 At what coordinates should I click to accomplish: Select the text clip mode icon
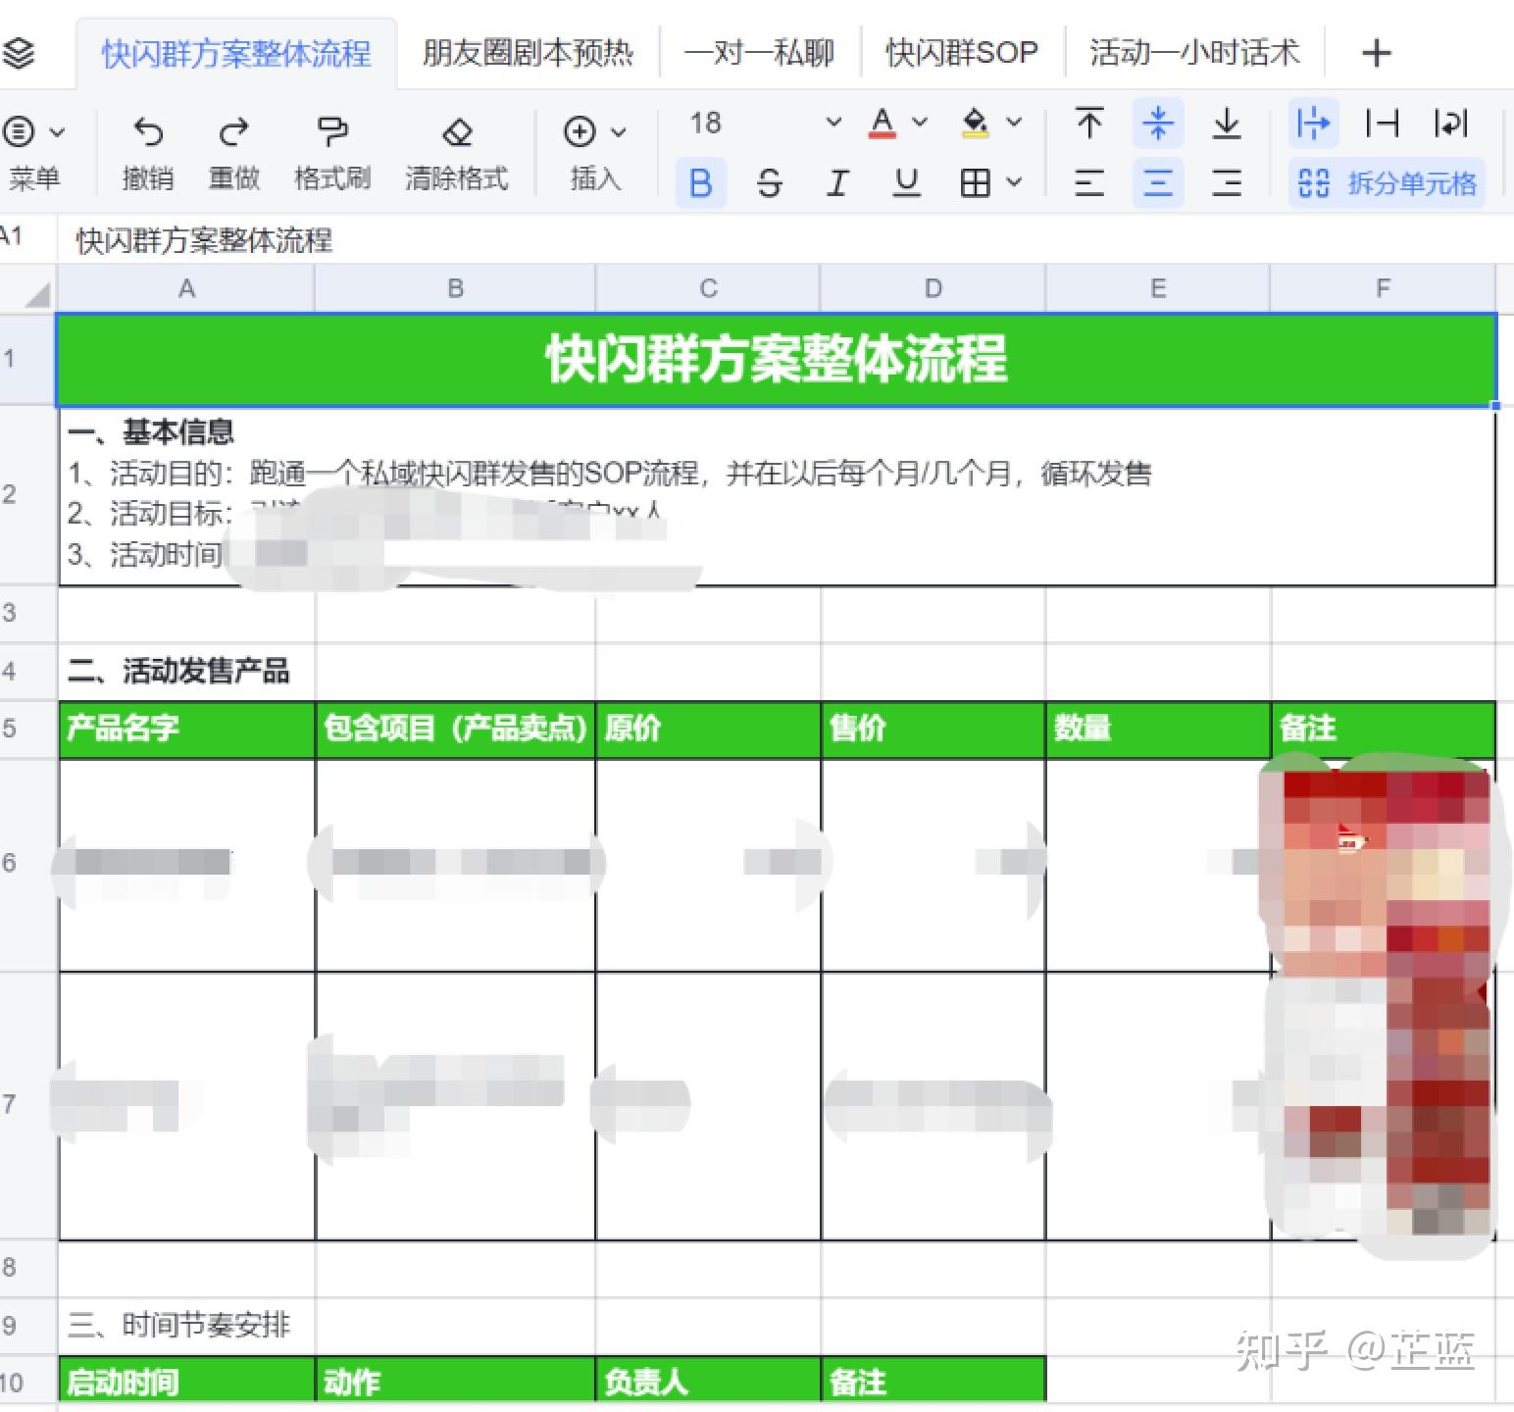click(x=1382, y=124)
